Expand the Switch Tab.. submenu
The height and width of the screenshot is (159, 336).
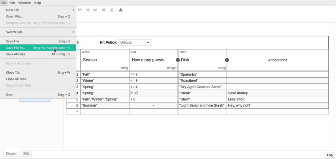38,32
